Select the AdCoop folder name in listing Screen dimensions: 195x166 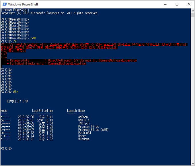pyautogui.click(x=83, y=117)
